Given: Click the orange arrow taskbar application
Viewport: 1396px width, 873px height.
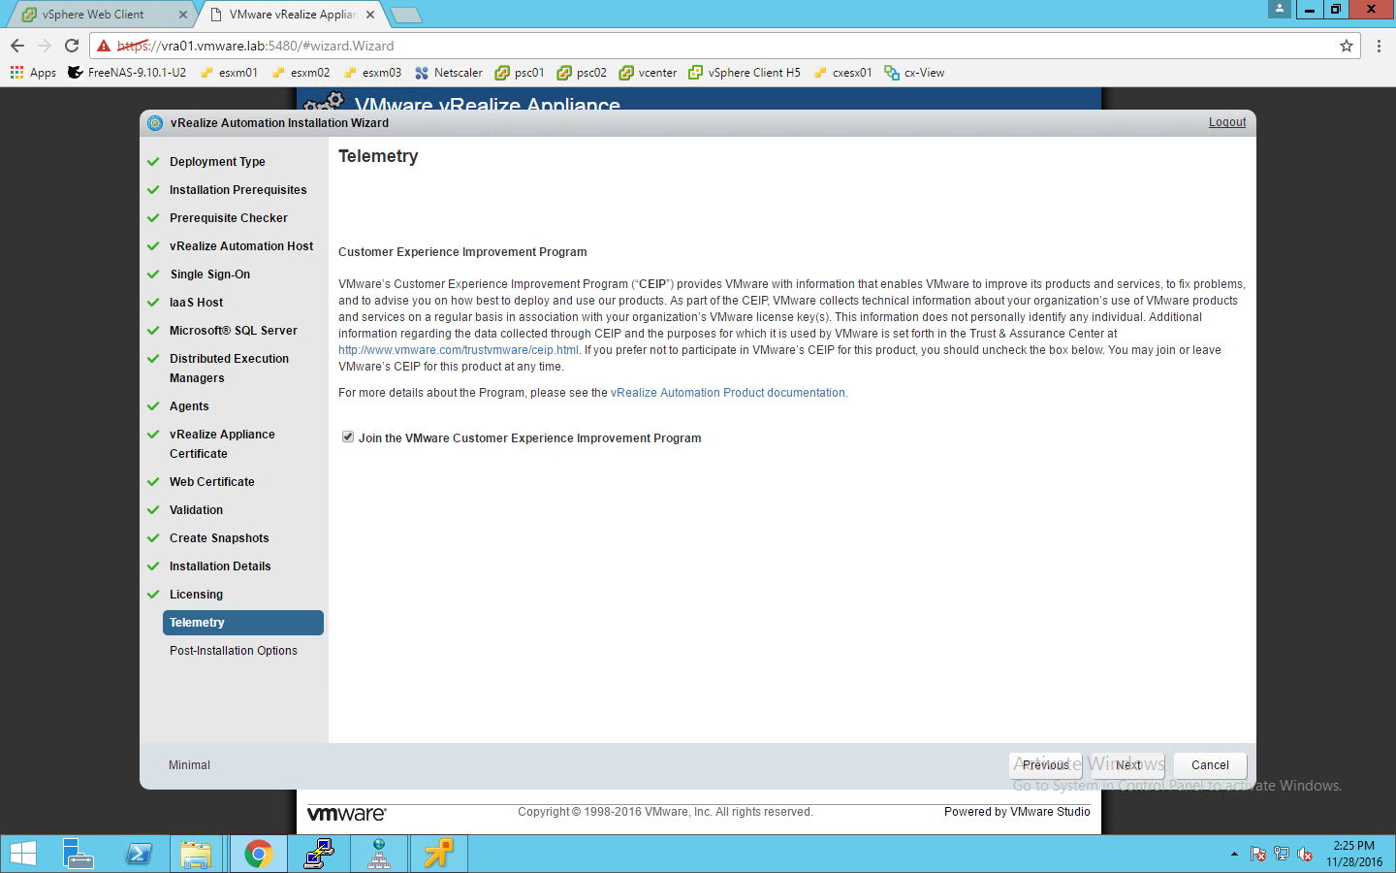Looking at the screenshot, I should pos(439,854).
